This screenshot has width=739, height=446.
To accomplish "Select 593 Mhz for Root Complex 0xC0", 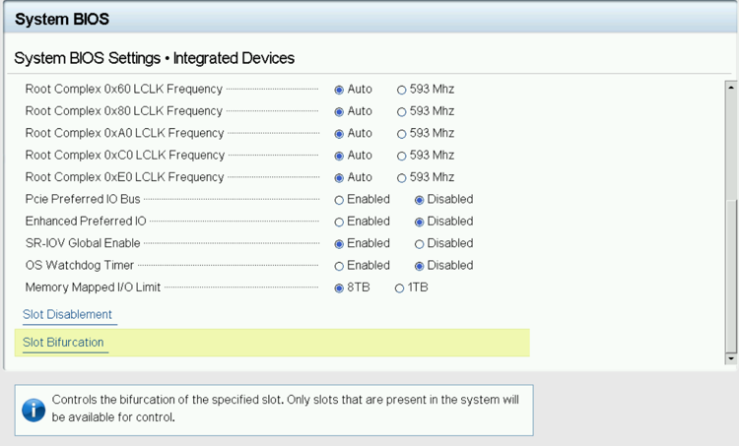I will [401, 156].
